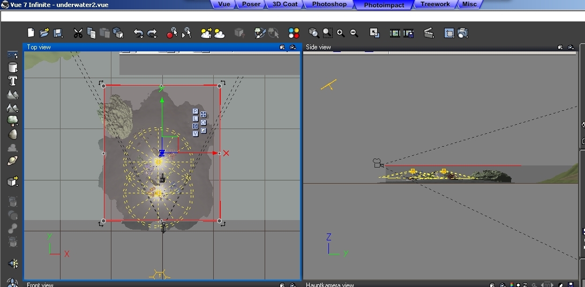The image size is (585, 287).
Task: Toggle the render area selection icon
Action: (449, 33)
